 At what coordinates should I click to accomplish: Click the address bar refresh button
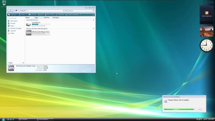tap(66, 10)
